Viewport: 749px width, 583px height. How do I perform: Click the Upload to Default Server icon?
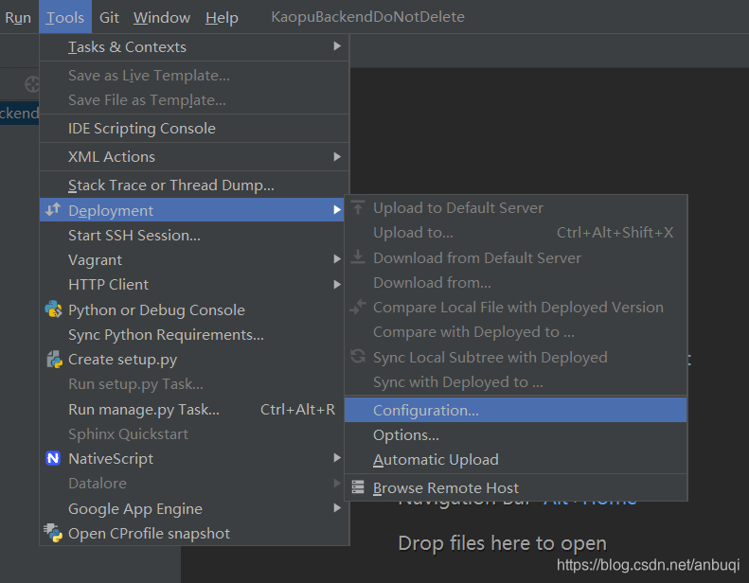pyautogui.click(x=358, y=207)
